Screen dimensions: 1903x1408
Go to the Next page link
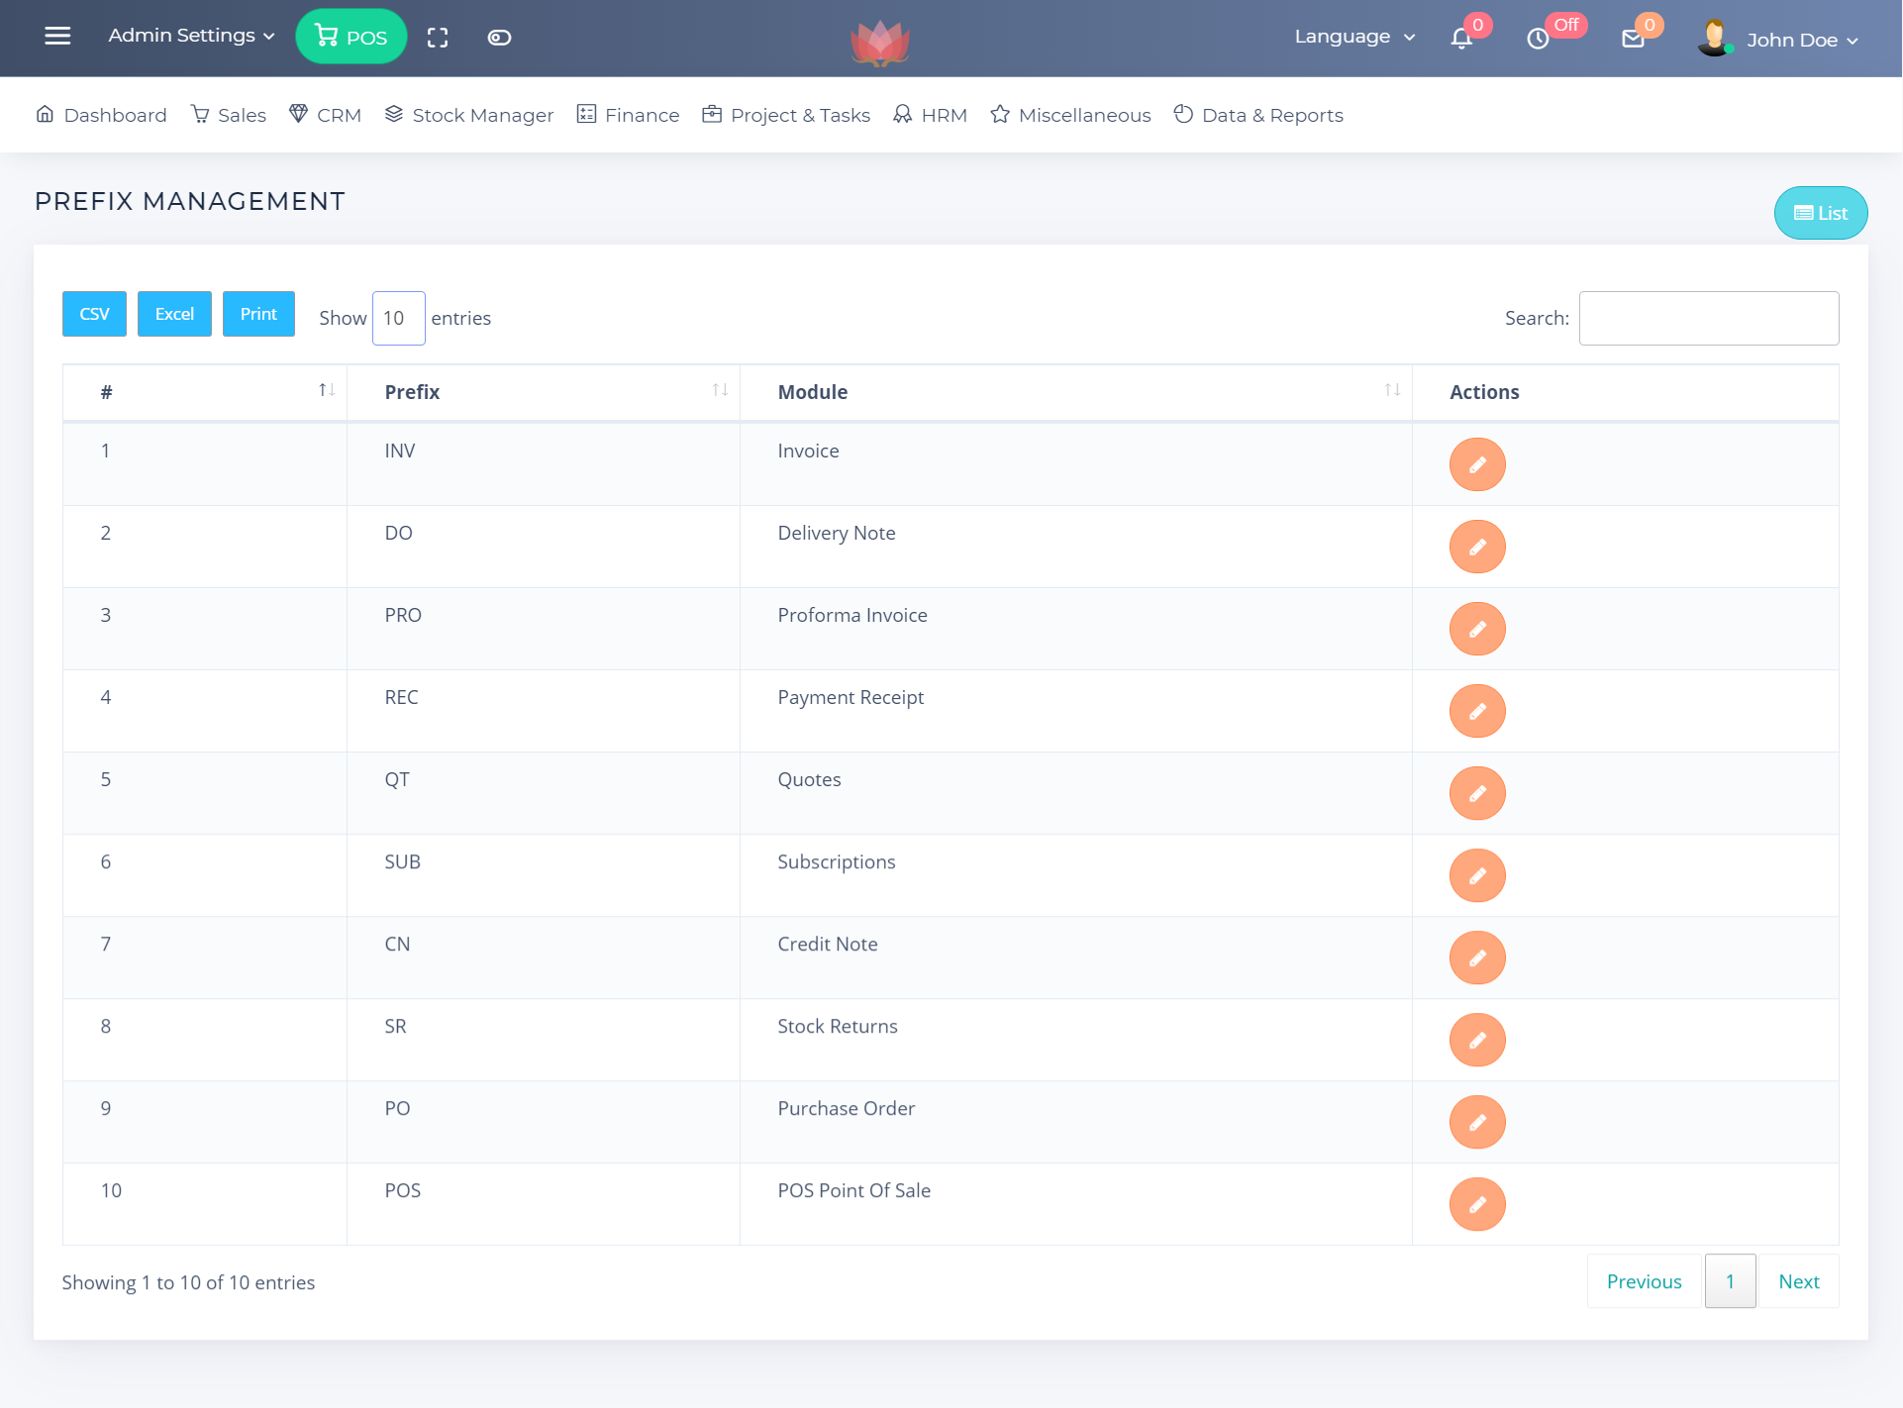(1798, 1281)
